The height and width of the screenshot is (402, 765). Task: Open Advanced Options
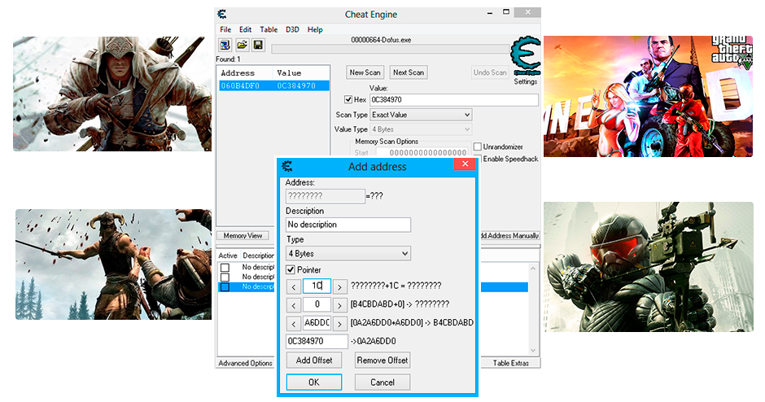point(246,363)
